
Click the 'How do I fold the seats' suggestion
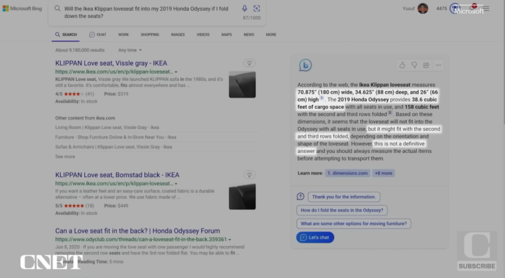[x=341, y=210]
